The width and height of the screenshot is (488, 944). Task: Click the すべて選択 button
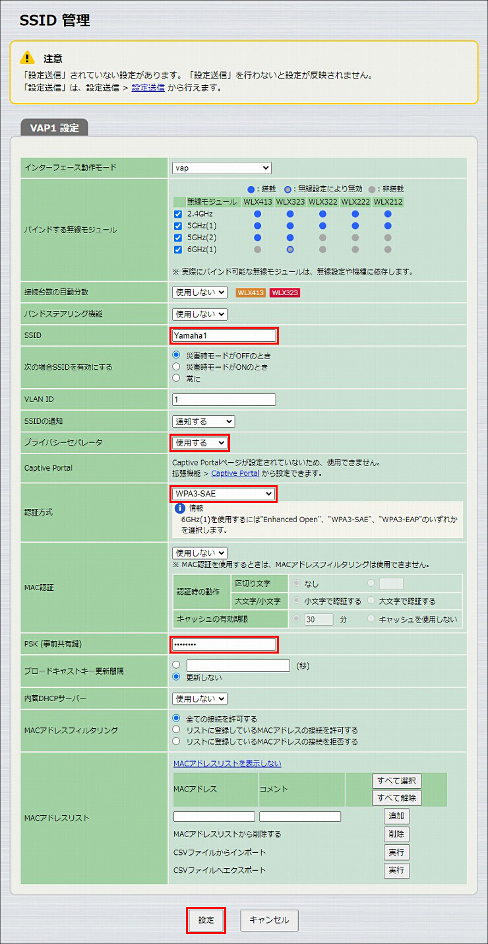point(396,781)
